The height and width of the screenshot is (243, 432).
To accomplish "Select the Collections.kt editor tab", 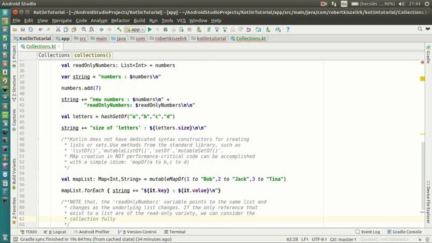I will pos(40,47).
